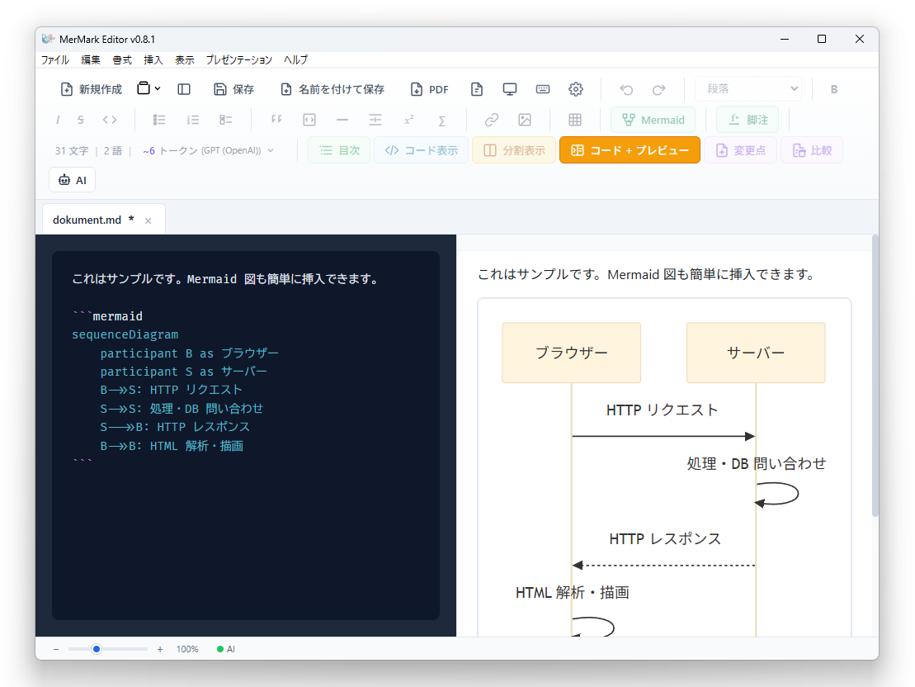Image resolution: width=915 pixels, height=687 pixels.
Task: Open the ヘルプ menu
Action: click(x=295, y=59)
